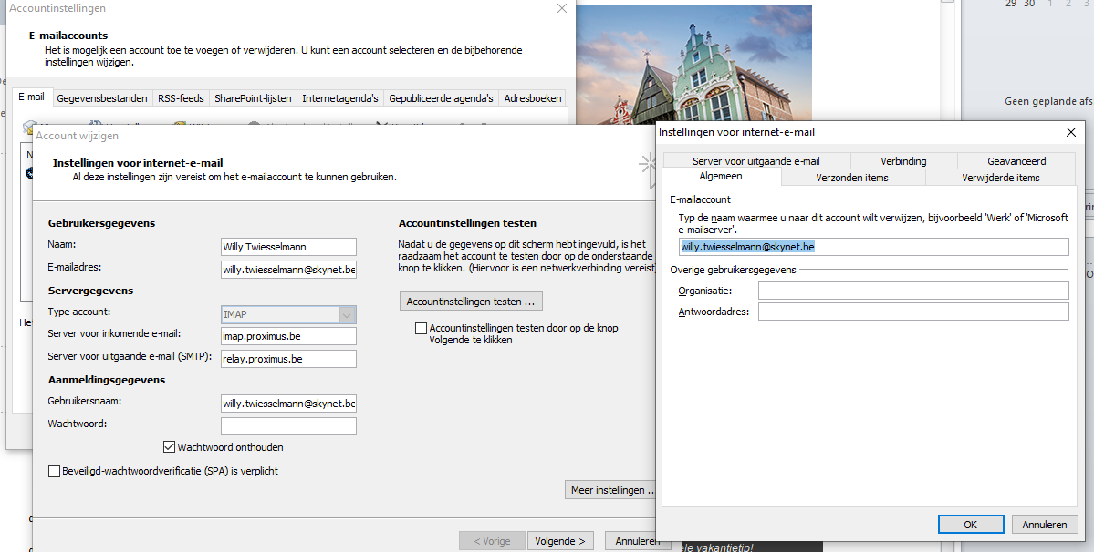Close the Accountinstellingen window
Viewport: 1094px width, 552px height.
(561, 8)
